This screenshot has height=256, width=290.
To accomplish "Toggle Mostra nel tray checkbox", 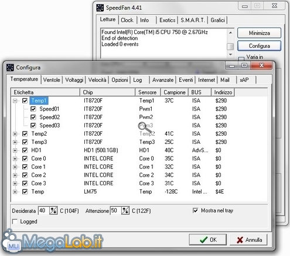I will pos(195,210).
